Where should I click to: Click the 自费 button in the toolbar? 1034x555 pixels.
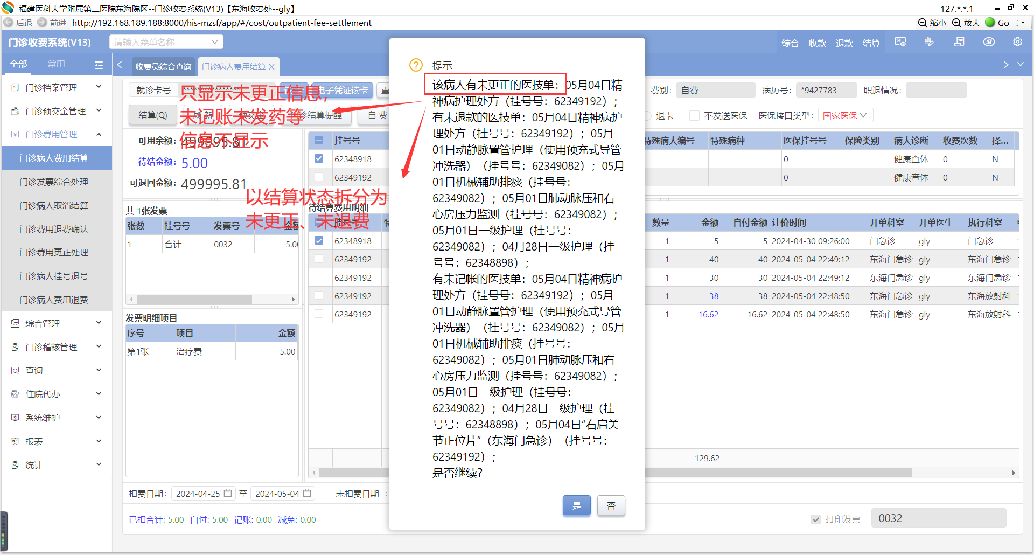(378, 115)
